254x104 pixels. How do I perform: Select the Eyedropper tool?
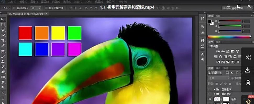tap(3, 45)
